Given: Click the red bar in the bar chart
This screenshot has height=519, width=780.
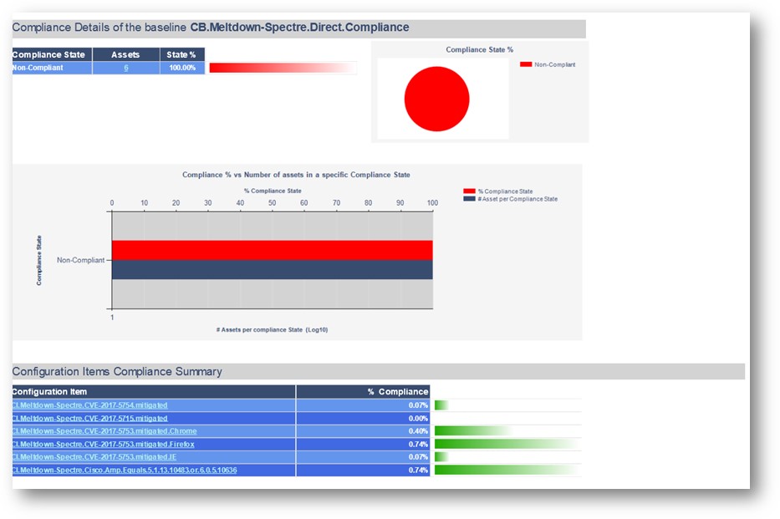Looking at the screenshot, I should pos(272,250).
